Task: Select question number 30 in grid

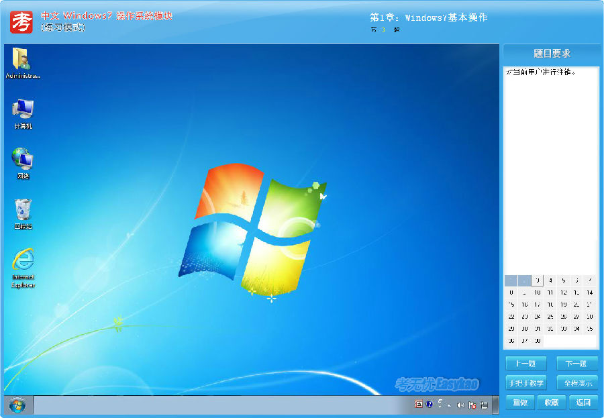Action: [524, 329]
